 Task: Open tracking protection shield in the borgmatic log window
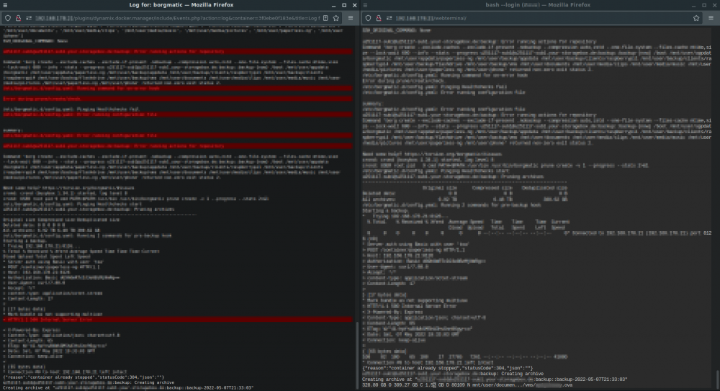8,18
